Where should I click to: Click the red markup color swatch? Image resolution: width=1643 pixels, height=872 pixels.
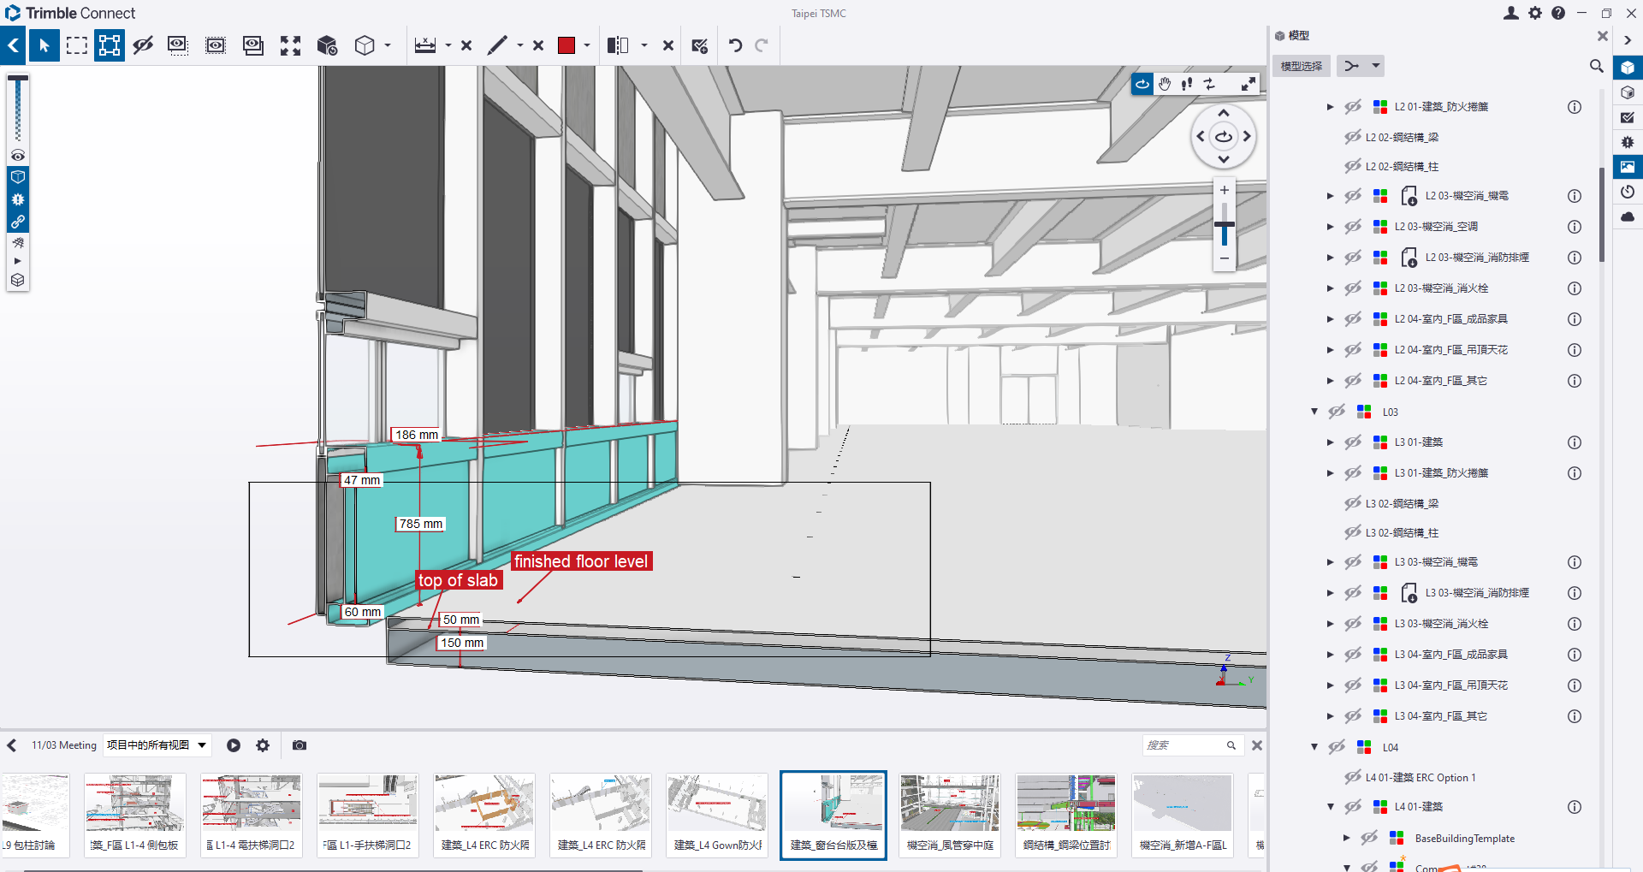pos(566,45)
